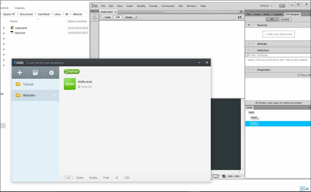Select the body element in DOM panel
Screen dimensions: 311x192
coord(254,124)
